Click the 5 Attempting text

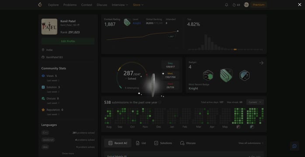tap(132, 88)
